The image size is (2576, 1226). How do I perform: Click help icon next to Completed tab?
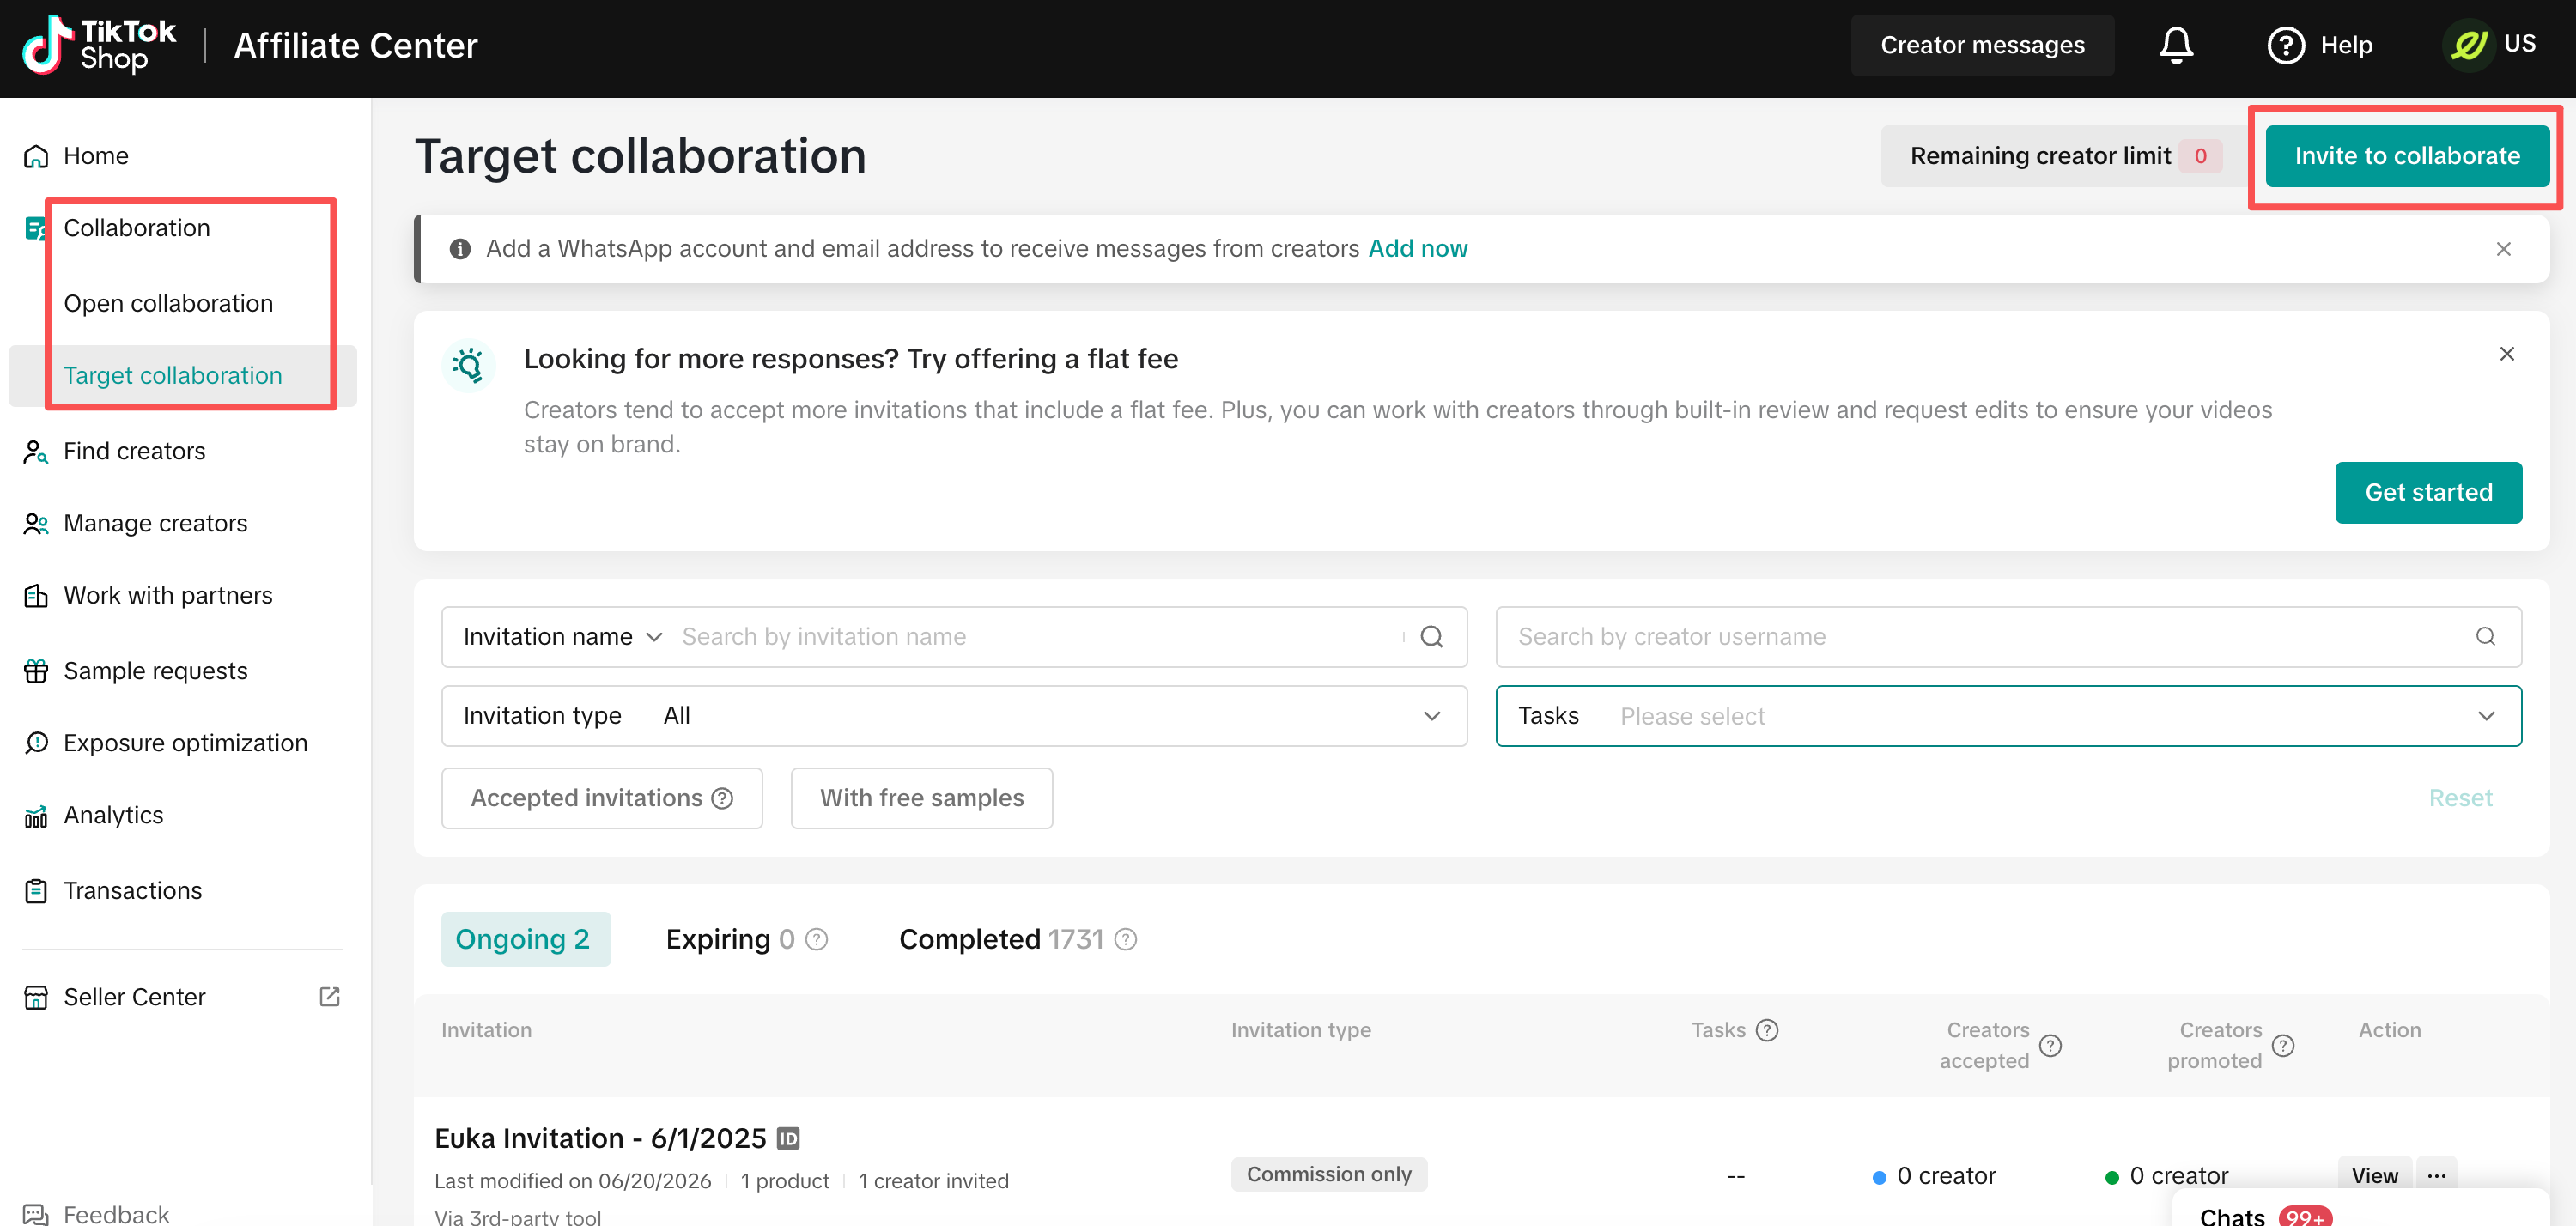pyautogui.click(x=1125, y=939)
